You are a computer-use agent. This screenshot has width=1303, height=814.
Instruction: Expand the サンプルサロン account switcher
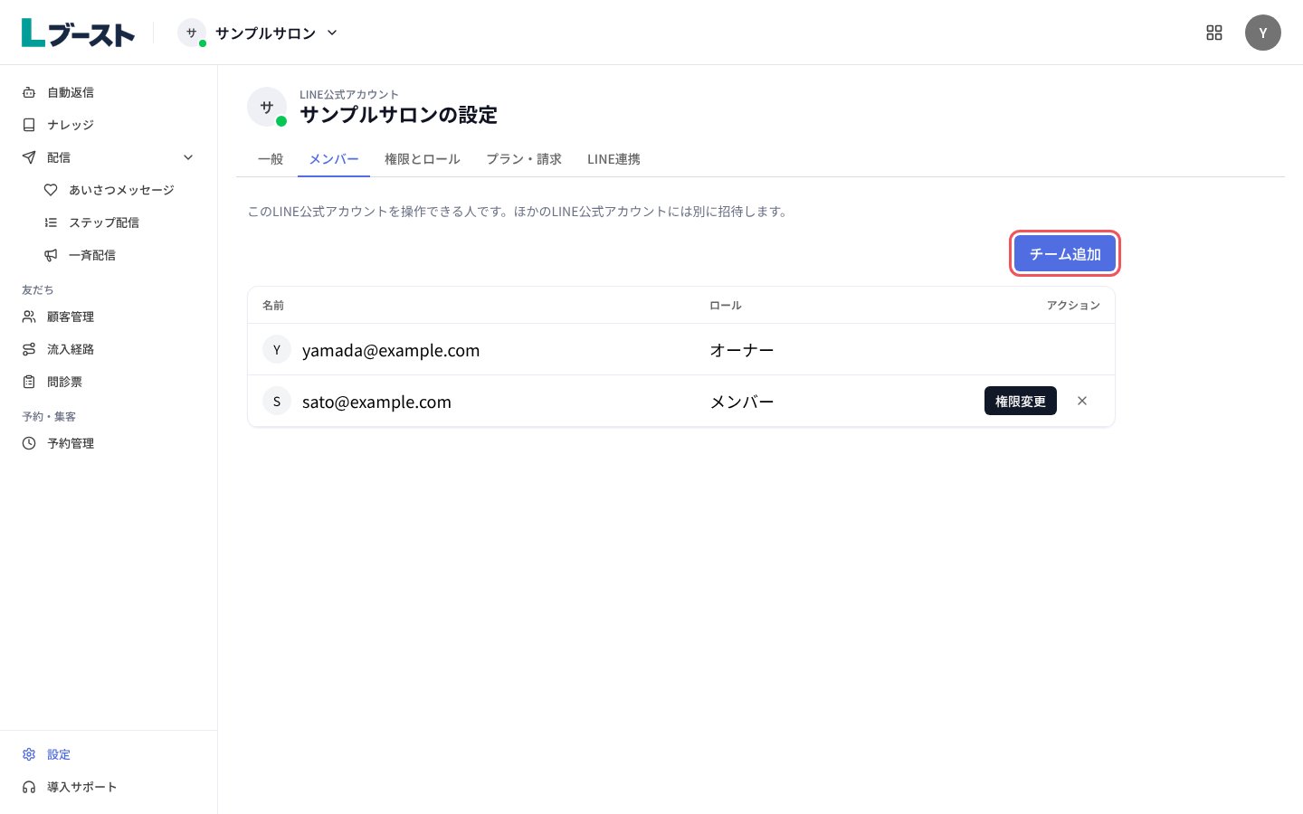pos(258,33)
